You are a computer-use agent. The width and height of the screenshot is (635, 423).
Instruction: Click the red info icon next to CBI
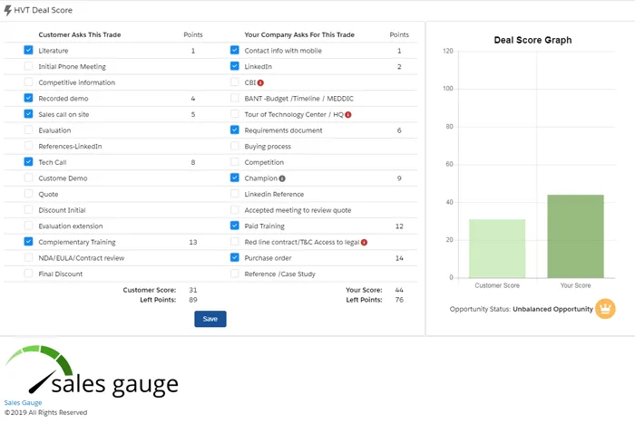[x=260, y=82]
